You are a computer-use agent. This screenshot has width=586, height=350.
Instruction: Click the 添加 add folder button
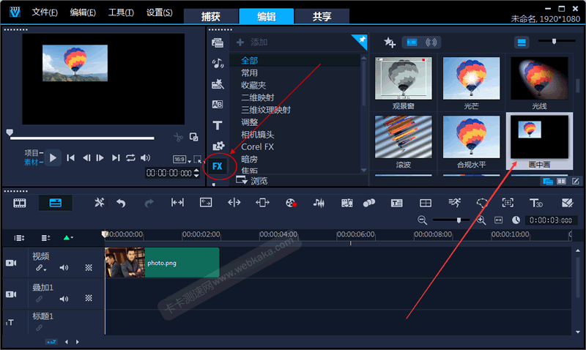[252, 42]
